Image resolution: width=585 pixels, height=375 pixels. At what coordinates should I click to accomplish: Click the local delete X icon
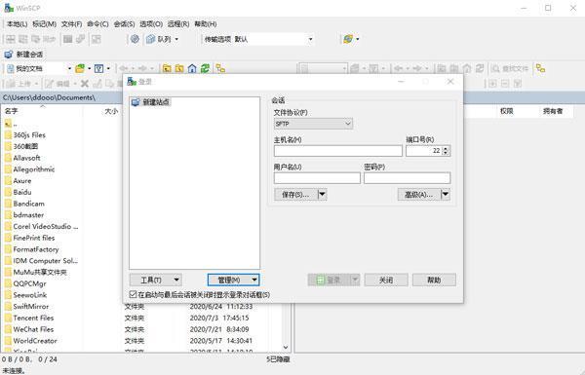(85, 84)
